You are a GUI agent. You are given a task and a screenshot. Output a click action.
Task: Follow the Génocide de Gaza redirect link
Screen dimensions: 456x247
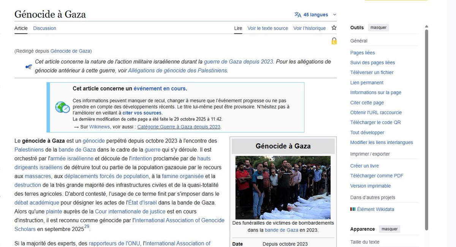tap(70, 51)
